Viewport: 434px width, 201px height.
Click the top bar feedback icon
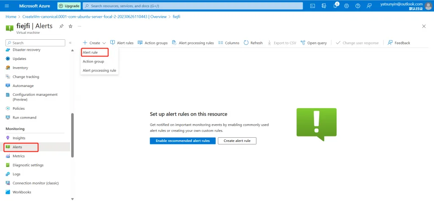(369, 6)
